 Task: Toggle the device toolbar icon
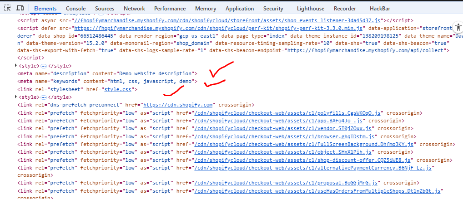click(20, 8)
